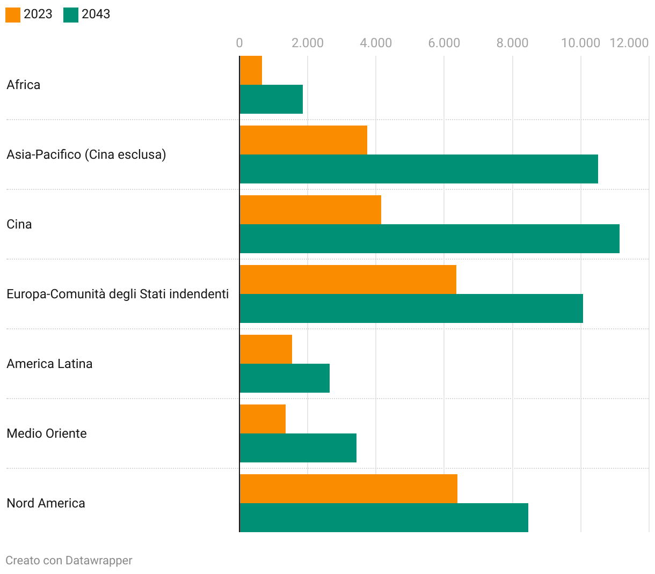Click the 12.000 axis tick label
Viewport: 655px width, 574px height.
coord(629,43)
